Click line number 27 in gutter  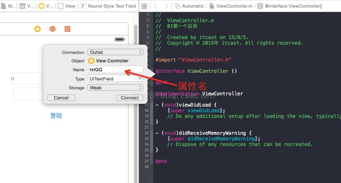coord(147,161)
